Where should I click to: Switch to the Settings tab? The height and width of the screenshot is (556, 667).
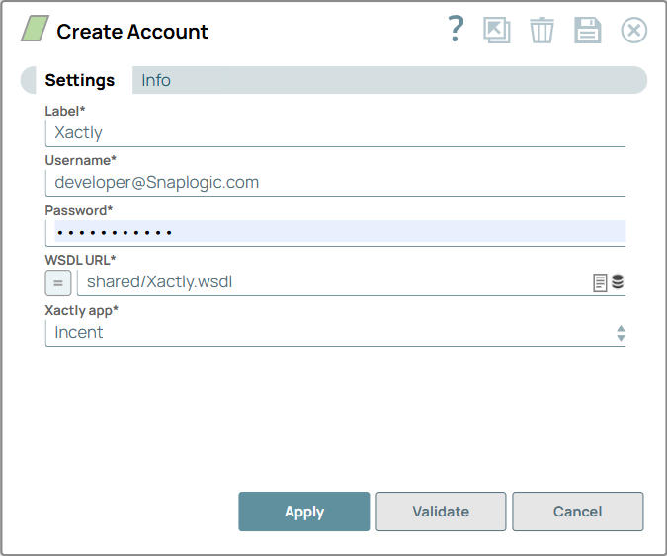80,80
